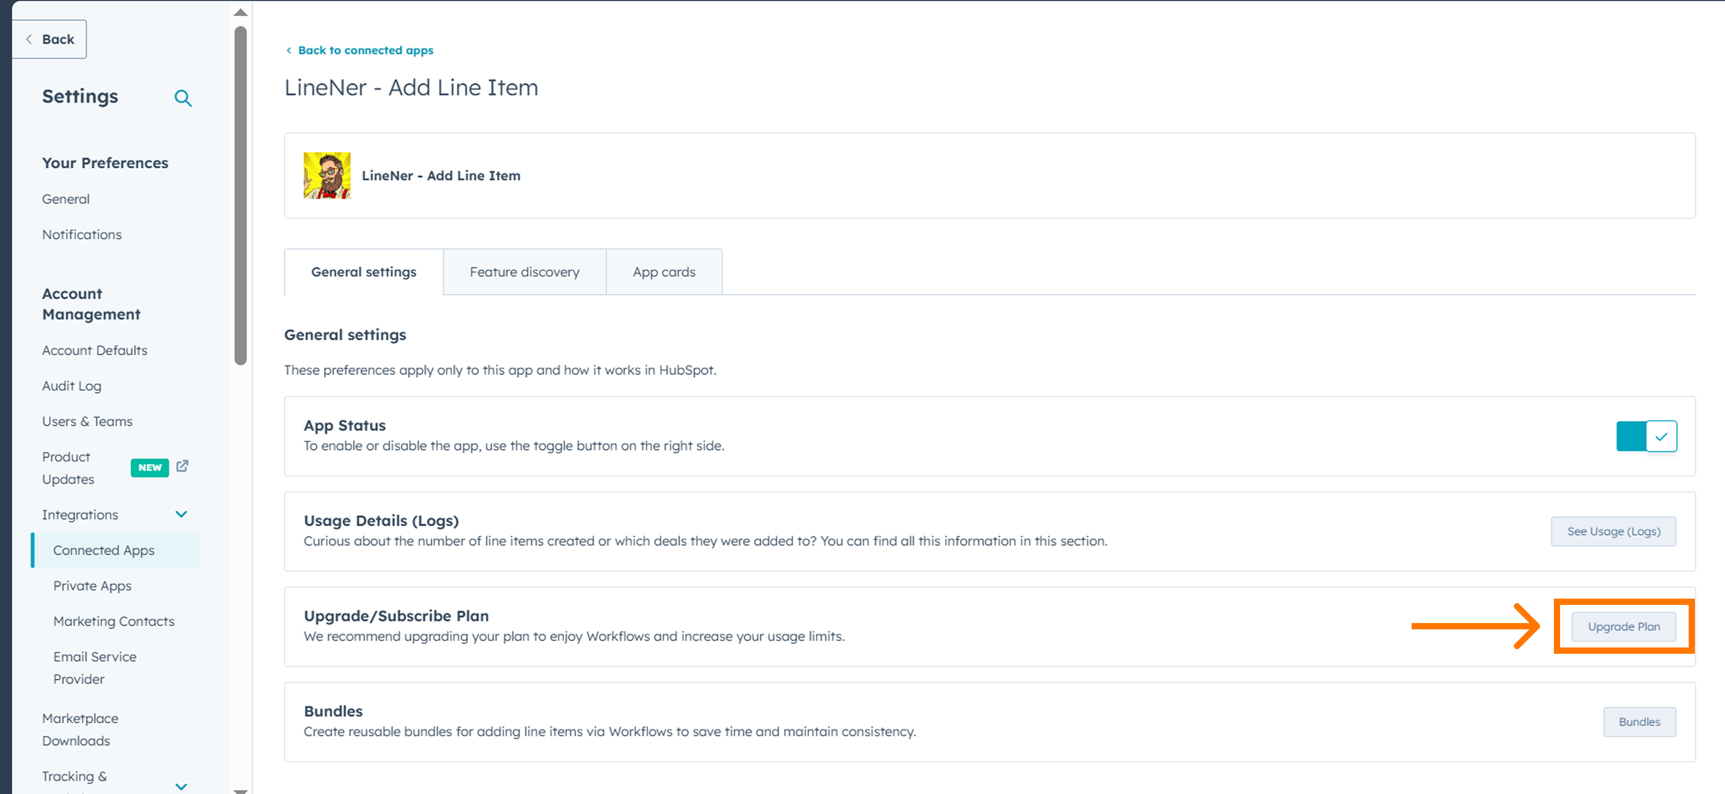Click the LineNer - Add Line Item page title
This screenshot has width=1725, height=794.
411,88
